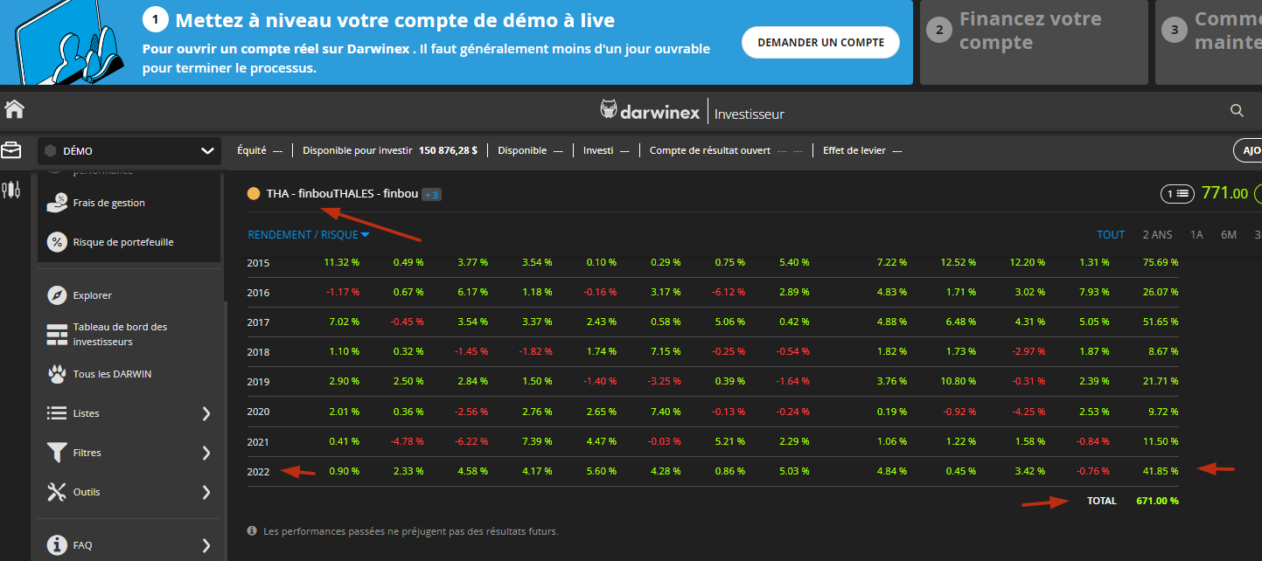
Task: Open the RENDEMENT / RISQUE dropdown
Action: point(309,234)
